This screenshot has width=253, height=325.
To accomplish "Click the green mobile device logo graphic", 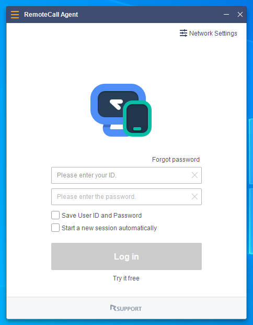I will click(x=137, y=118).
